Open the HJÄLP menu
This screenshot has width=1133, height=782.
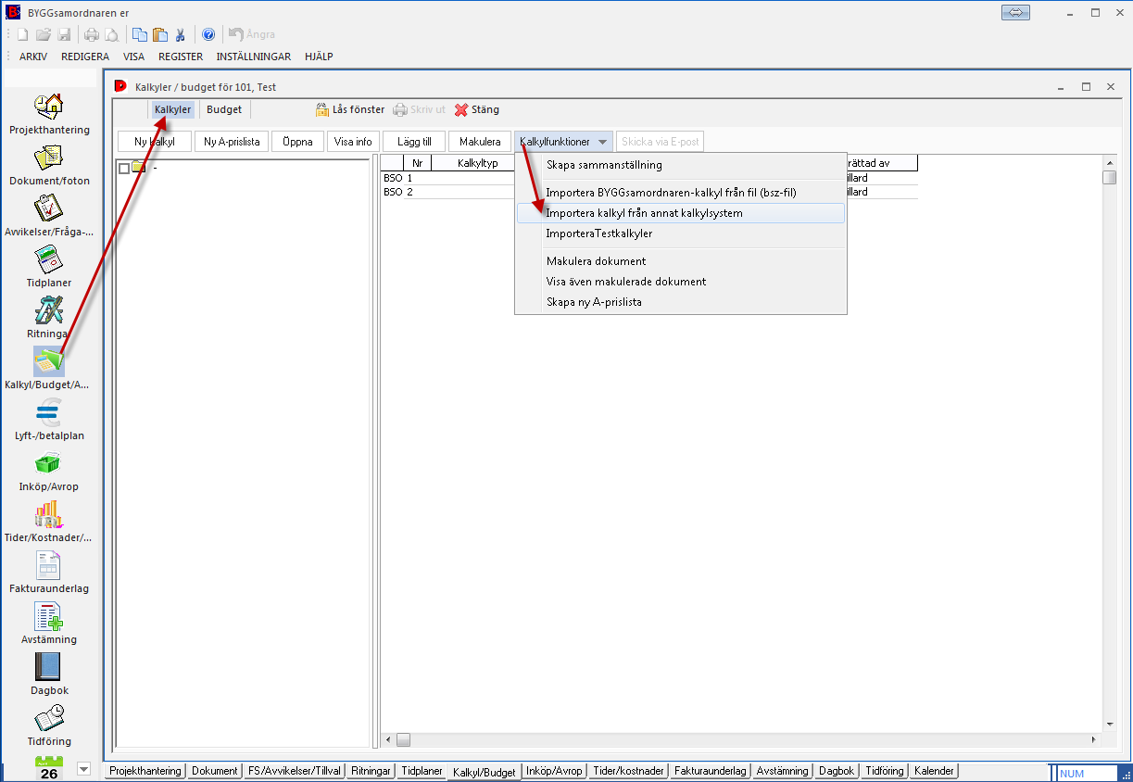coord(319,57)
